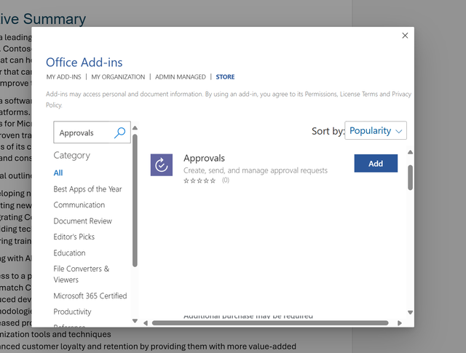Select the ADMIN MANAGED tab
The image size is (466, 353).
tap(181, 77)
